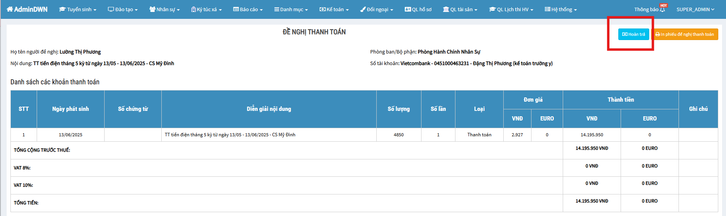Viewport: 726px width, 216px height.
Task: Click the bank icon beside QL tài sản
Action: click(x=446, y=9)
